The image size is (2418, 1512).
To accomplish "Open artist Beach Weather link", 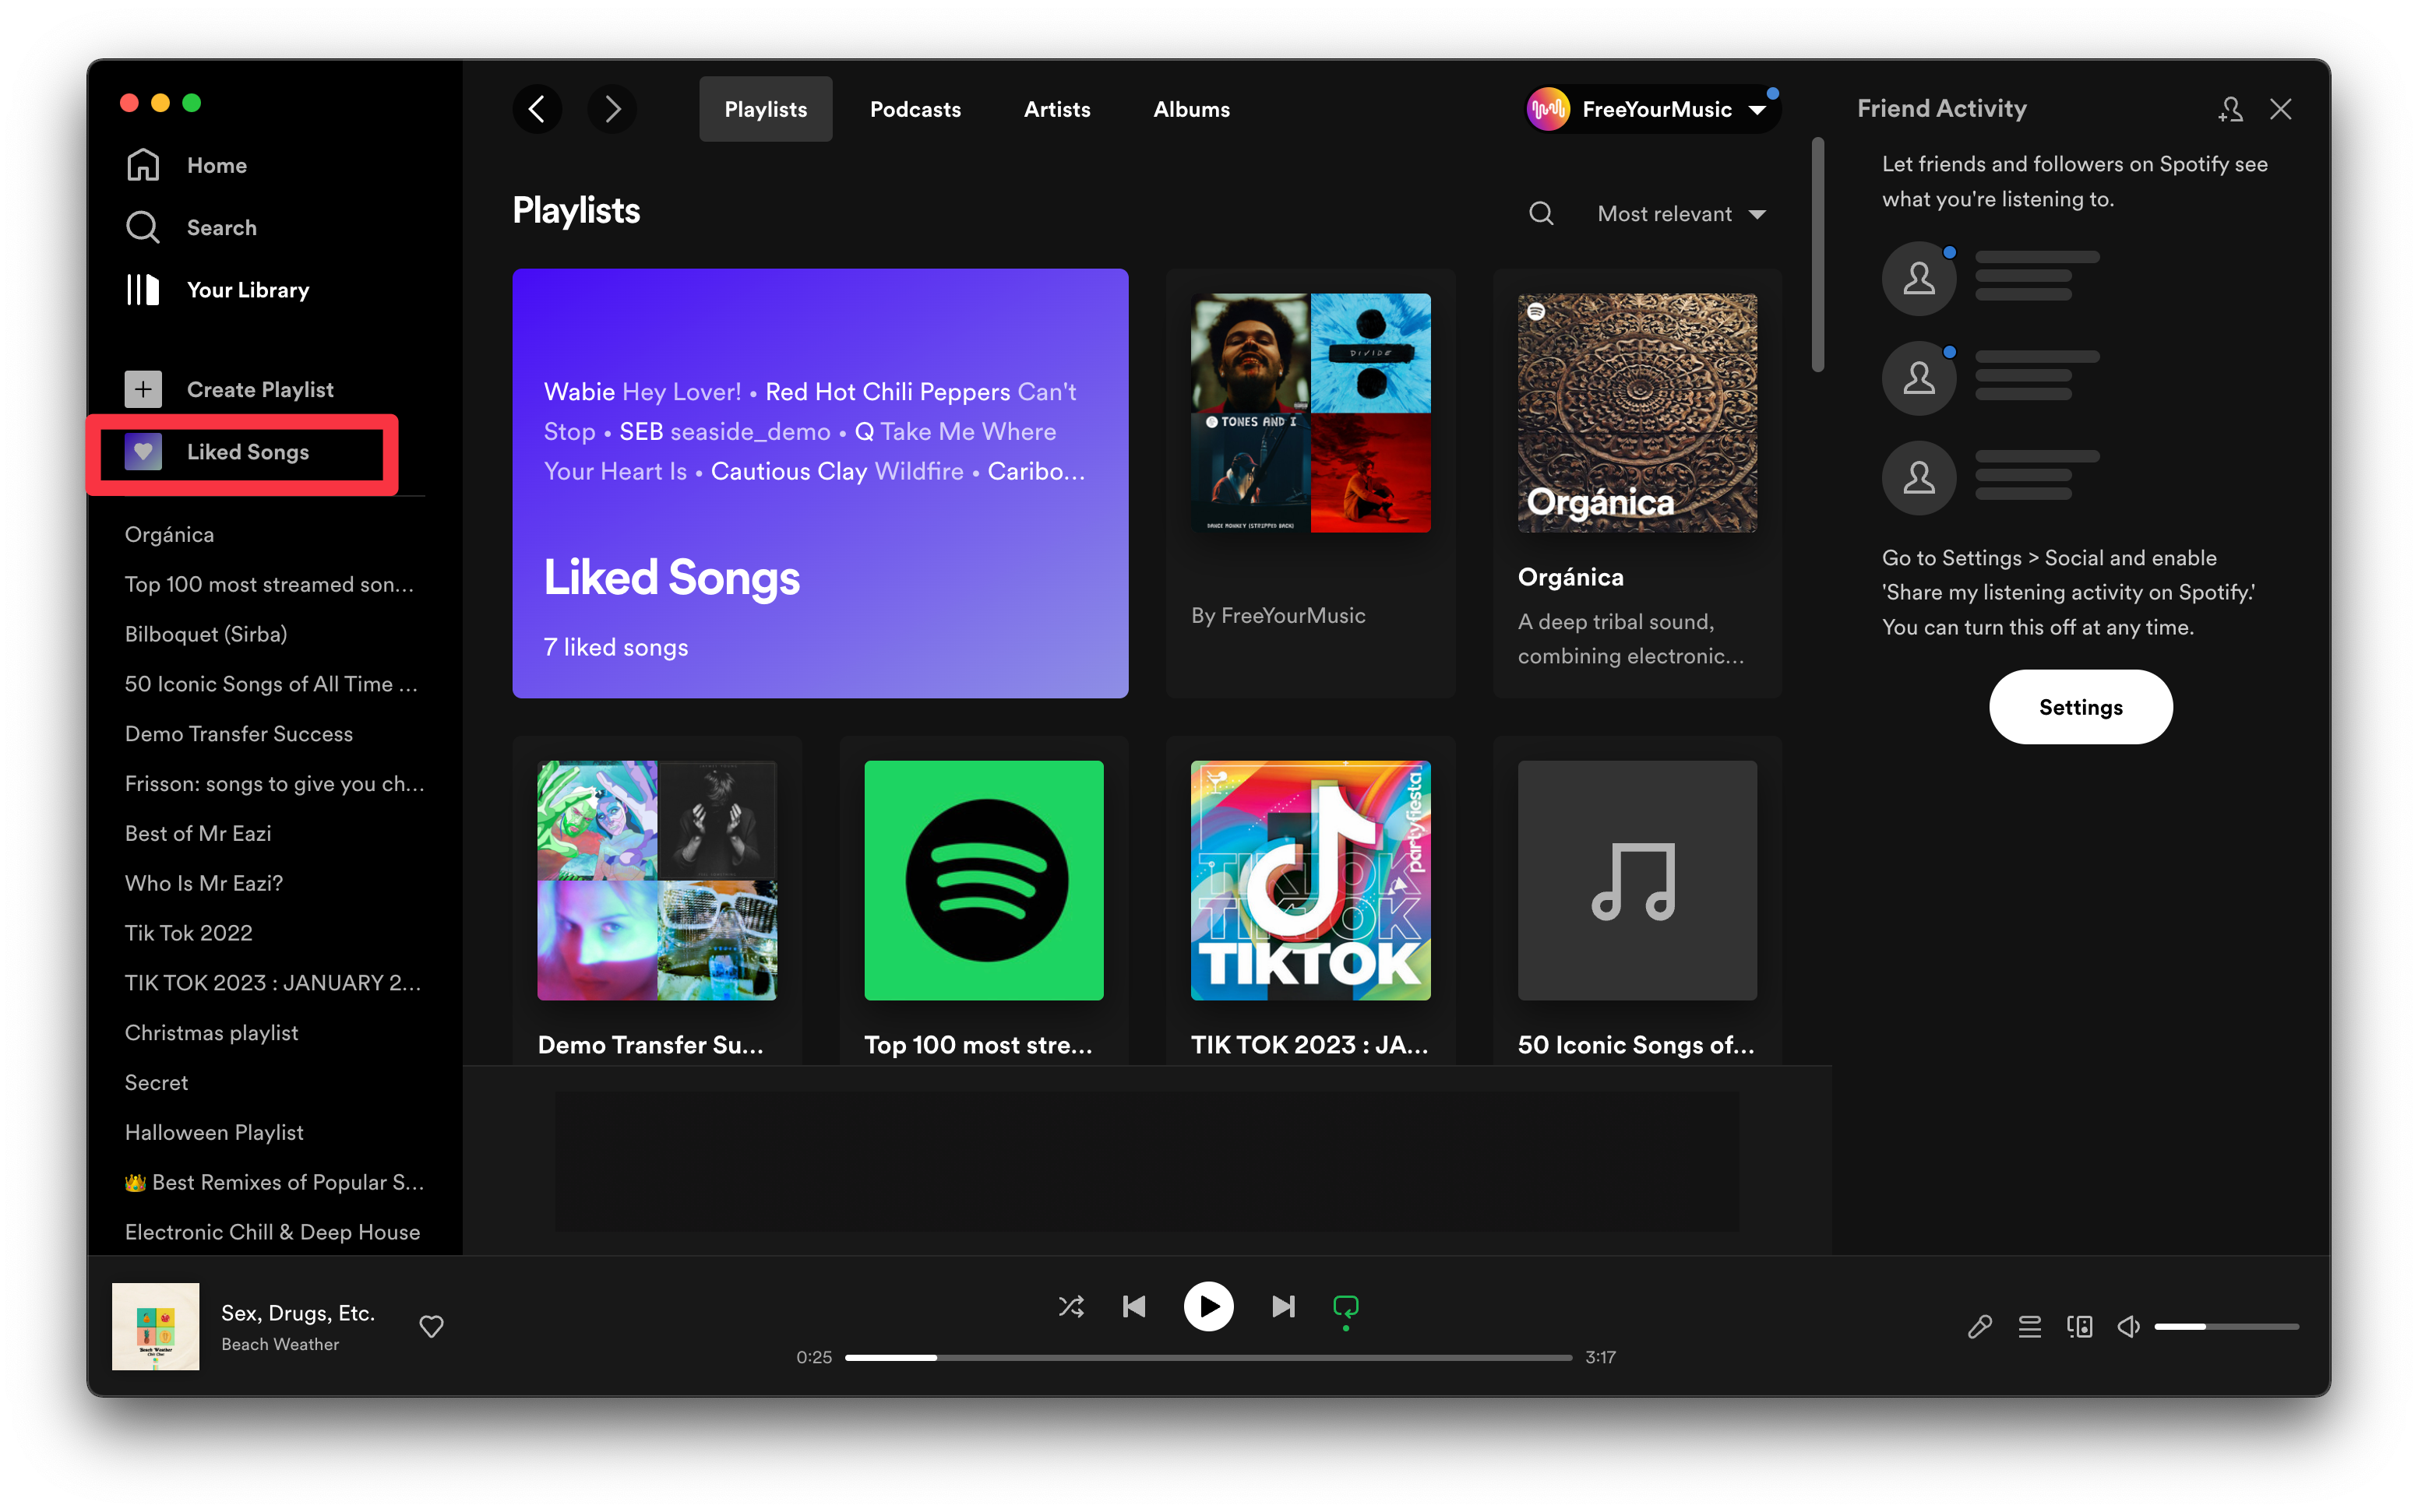I will tap(280, 1345).
